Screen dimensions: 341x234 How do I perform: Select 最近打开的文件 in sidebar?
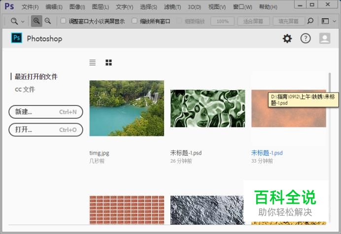click(x=36, y=76)
